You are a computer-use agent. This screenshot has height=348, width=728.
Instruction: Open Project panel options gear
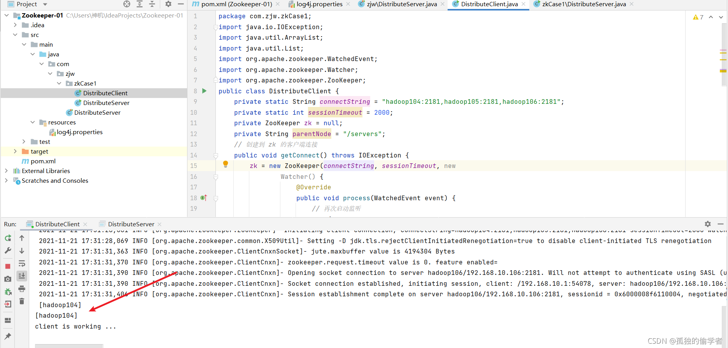point(168,4)
